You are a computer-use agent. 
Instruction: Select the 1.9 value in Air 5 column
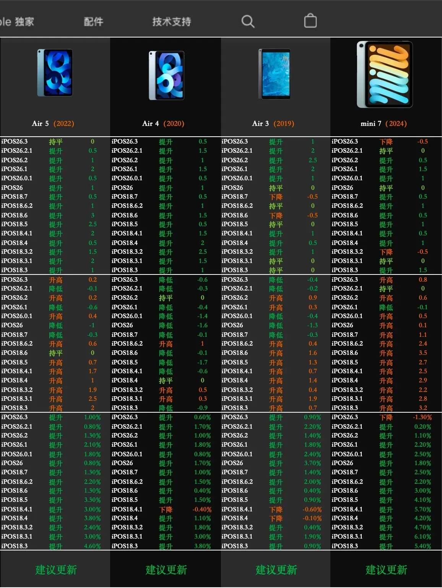(x=93, y=390)
